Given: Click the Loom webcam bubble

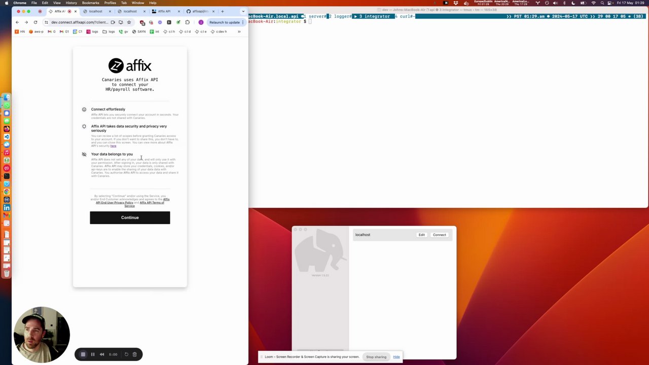Looking at the screenshot, I should pyautogui.click(x=42, y=335).
